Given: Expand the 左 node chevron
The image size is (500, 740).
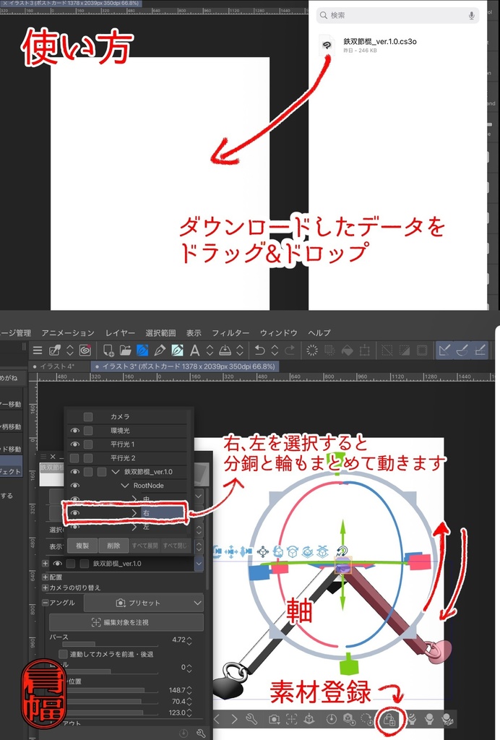Looking at the screenshot, I should point(134,527).
